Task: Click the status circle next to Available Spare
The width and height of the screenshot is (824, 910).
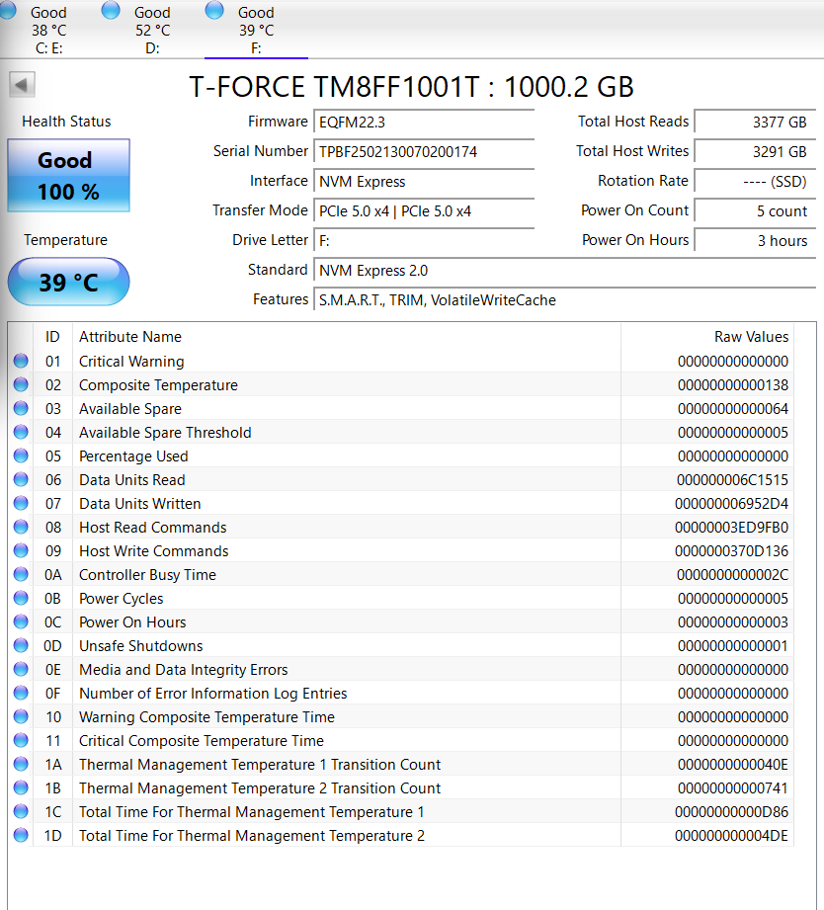Action: 21,408
